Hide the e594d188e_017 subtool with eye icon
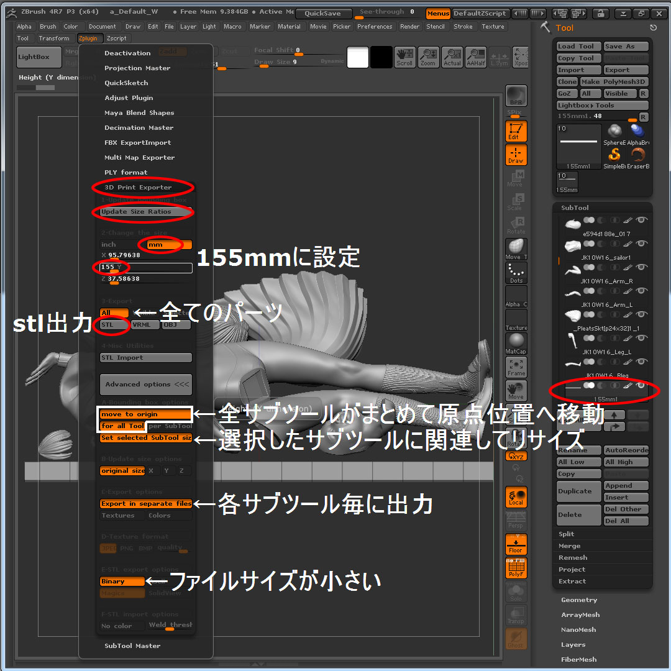This screenshot has height=671, width=671. coord(641,220)
